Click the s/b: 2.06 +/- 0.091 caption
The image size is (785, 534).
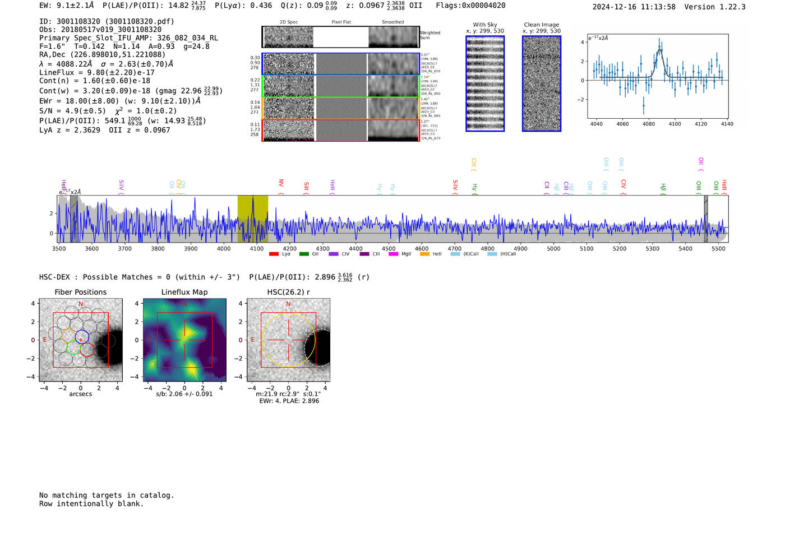click(x=184, y=394)
